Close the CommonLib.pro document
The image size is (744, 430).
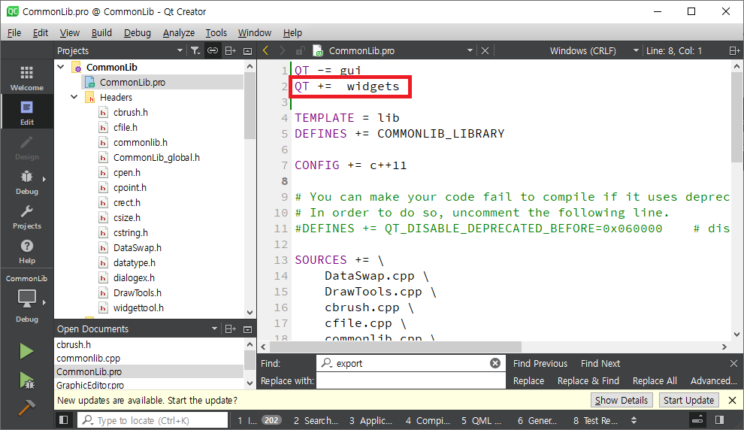pyautogui.click(x=485, y=51)
